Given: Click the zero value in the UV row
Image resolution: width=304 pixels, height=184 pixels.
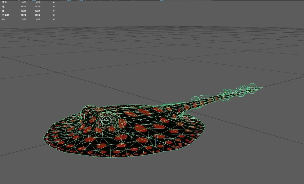Looking at the screenshot, I should coord(54,19).
